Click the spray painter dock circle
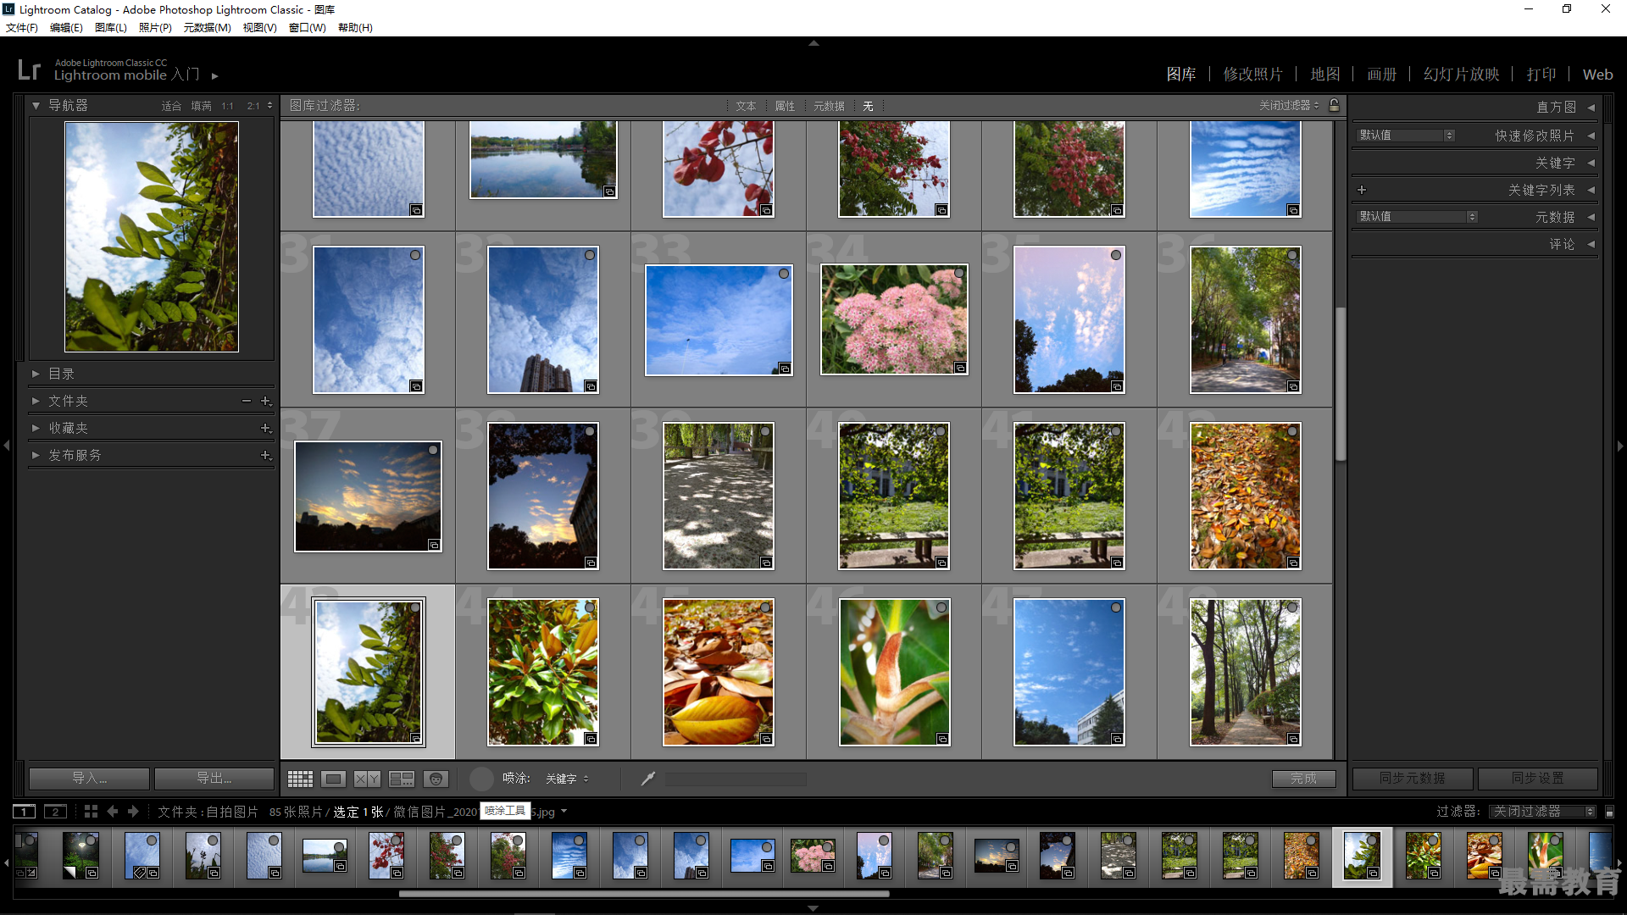This screenshot has width=1627, height=915. (481, 779)
